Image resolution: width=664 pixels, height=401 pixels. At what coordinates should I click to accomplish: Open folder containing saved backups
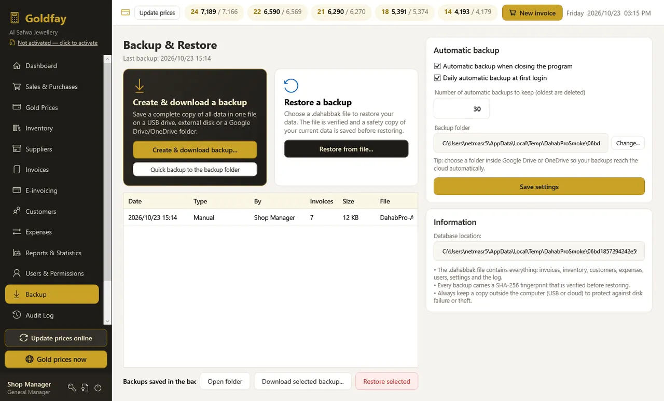[225, 381]
